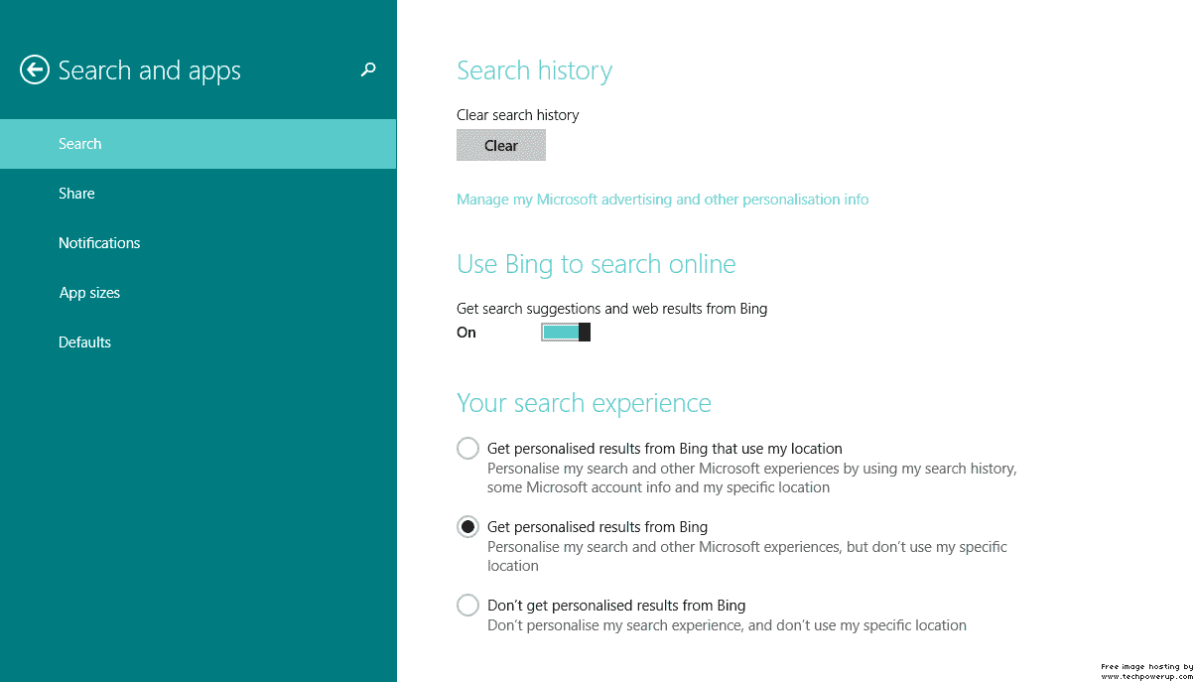Open the Share settings category
The image size is (1196, 682).
tap(198, 194)
